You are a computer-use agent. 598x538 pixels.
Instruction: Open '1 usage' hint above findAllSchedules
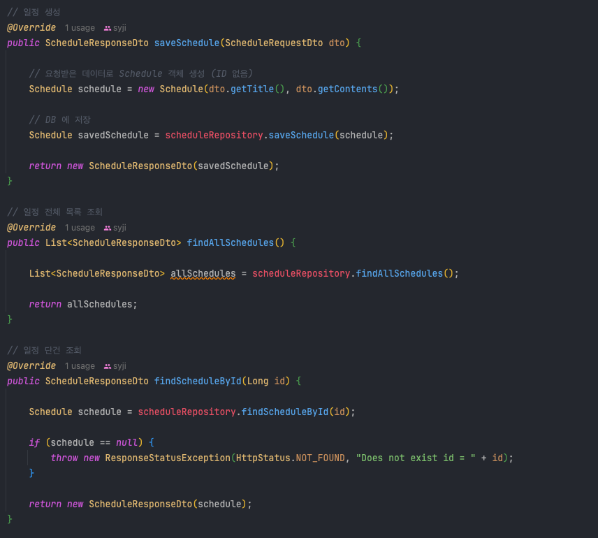[80, 227]
